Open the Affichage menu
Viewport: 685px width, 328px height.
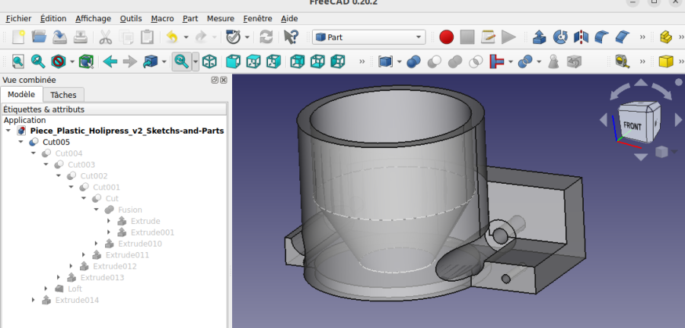(x=93, y=18)
